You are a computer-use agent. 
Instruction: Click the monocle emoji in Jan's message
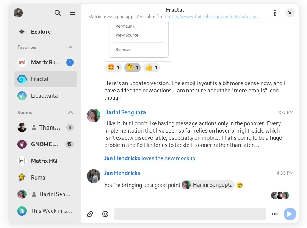coord(240,185)
